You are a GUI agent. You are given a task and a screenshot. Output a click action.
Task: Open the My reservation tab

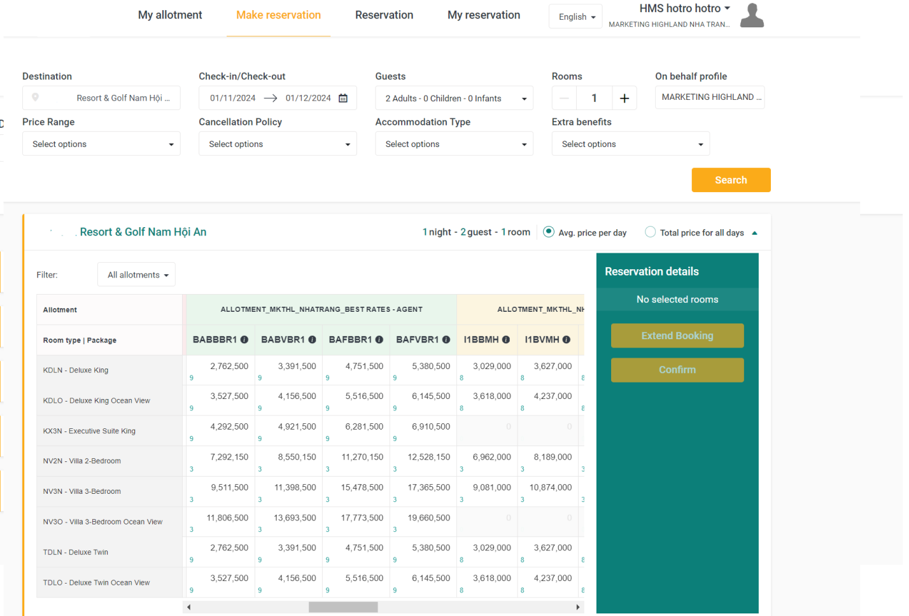pyautogui.click(x=484, y=15)
